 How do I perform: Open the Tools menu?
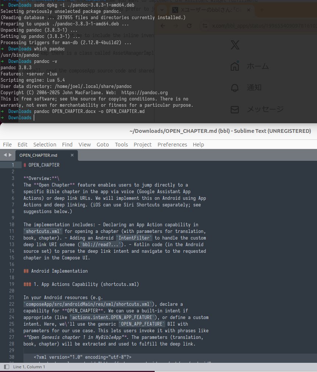(x=121, y=145)
